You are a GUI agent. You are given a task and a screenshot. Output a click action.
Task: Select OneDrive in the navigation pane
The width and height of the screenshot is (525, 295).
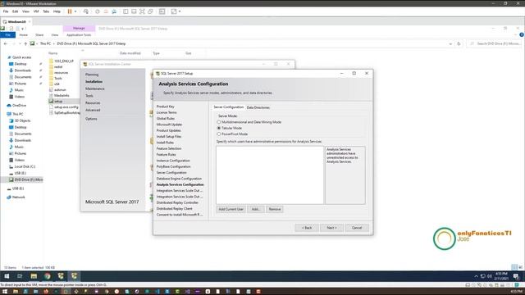click(x=16, y=106)
